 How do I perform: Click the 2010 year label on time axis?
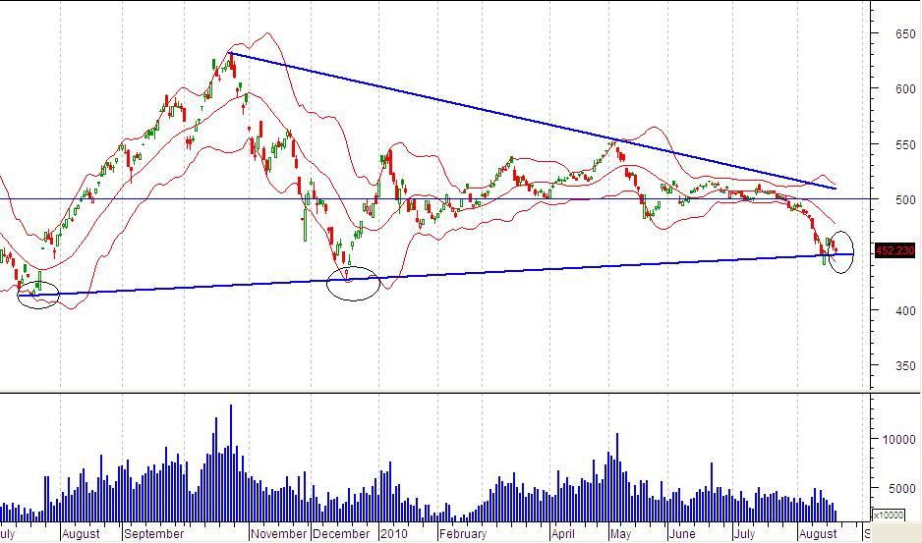tap(393, 534)
